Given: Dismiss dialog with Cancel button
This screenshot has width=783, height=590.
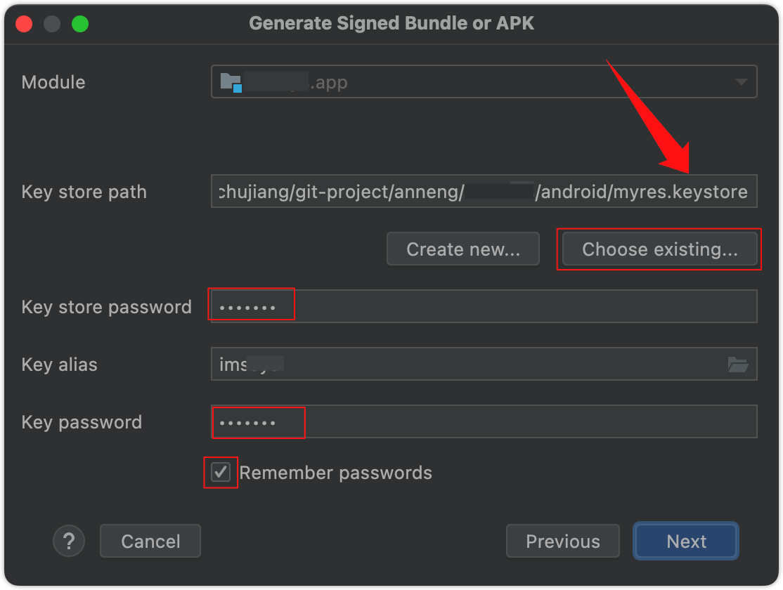Looking at the screenshot, I should tap(150, 541).
